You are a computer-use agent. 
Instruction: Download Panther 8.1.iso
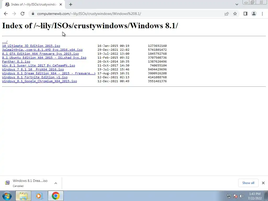point(16,62)
